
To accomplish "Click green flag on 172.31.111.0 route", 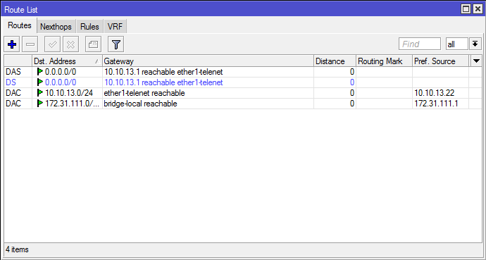I will [40, 104].
